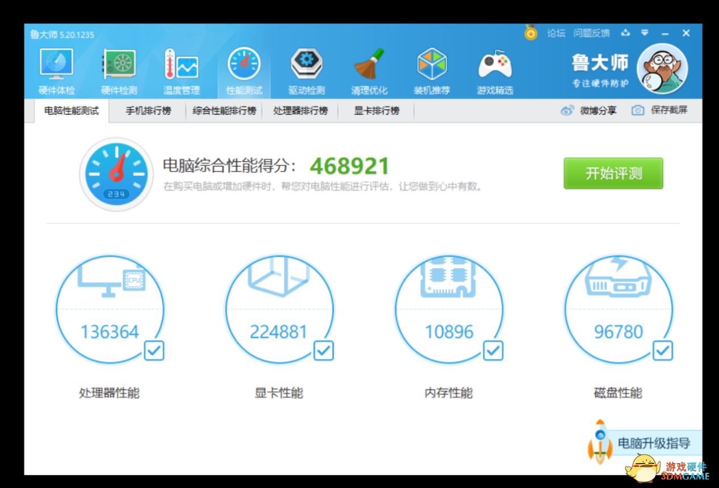Screen dimensions: 719x488
Task: Click the 鲁大师 5.20.1235 version title
Action: [62, 35]
